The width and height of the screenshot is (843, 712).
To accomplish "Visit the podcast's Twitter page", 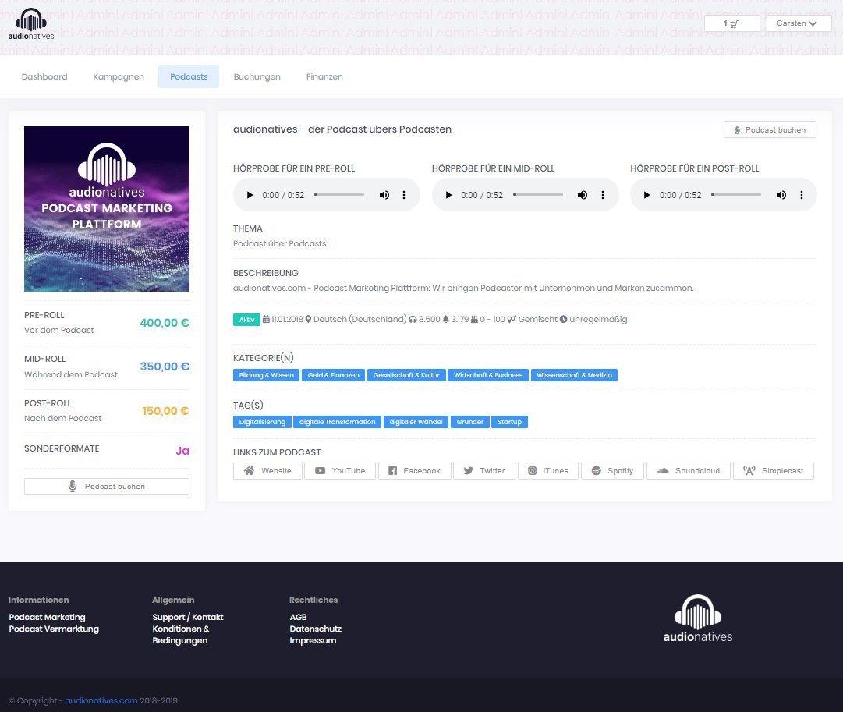I will coord(484,471).
